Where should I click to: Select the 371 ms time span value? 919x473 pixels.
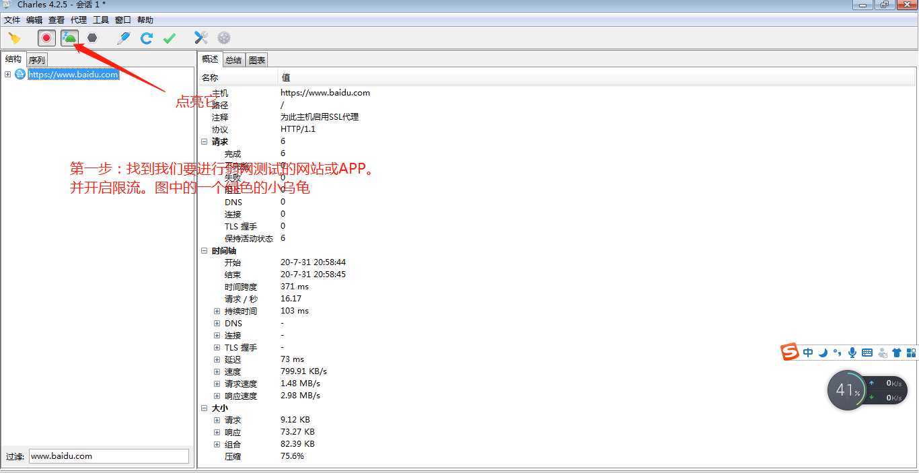tap(295, 287)
